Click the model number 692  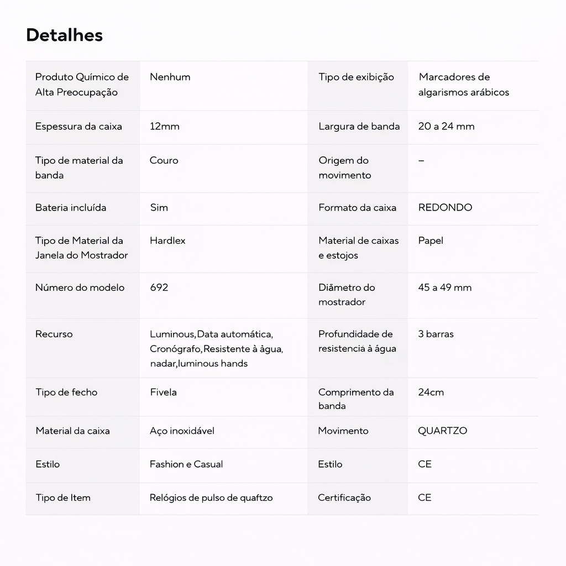tap(159, 287)
